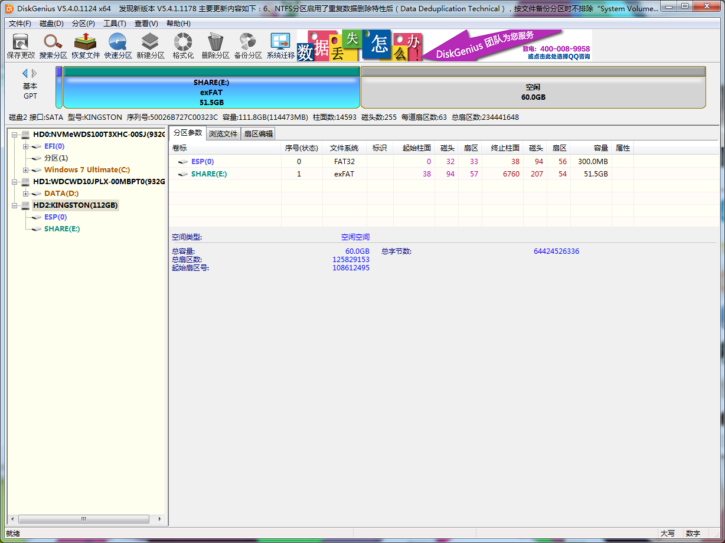Click the 64424526336 total bytes value
Screen dimensions: 725x543
point(556,251)
